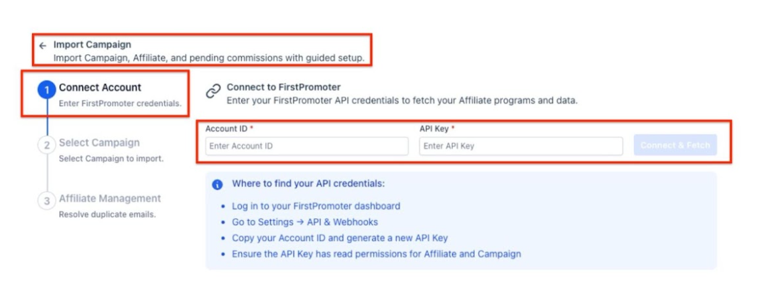The image size is (772, 294).
Task: Switch to the Affiliate Management step
Action: [110, 198]
